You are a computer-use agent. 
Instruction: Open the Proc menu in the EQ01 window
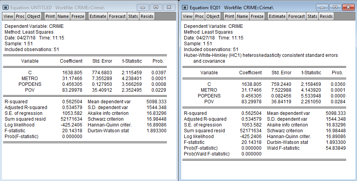[x=199, y=16]
